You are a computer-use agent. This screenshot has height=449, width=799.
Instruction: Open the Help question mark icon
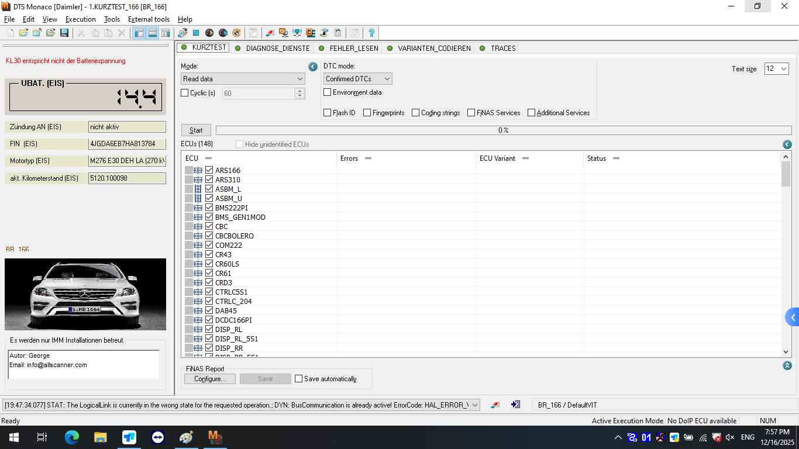tap(372, 33)
